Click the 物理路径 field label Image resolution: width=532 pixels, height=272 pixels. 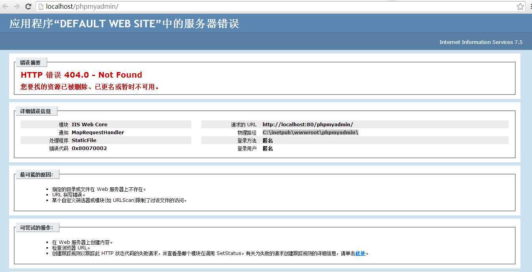[247, 133]
